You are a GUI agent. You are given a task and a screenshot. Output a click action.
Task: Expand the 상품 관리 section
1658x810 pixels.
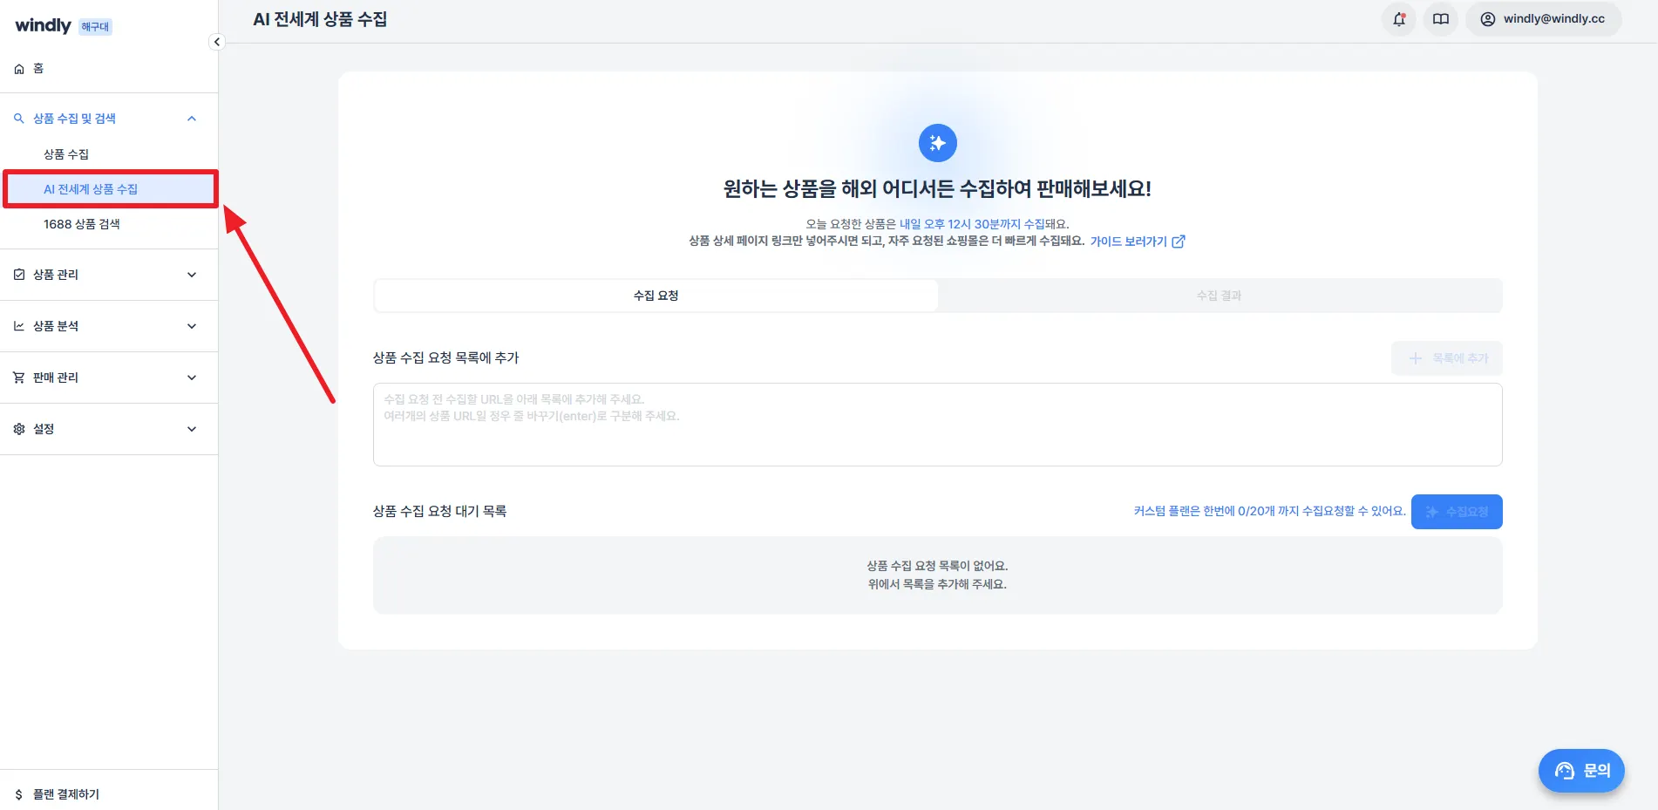191,274
